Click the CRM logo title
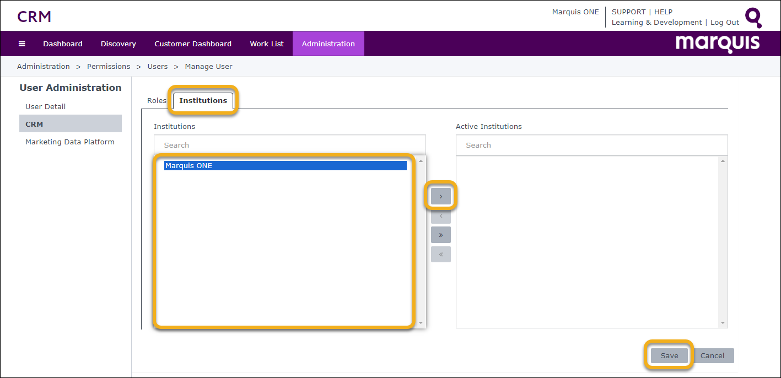Screen dimensions: 781x378 tap(34, 17)
